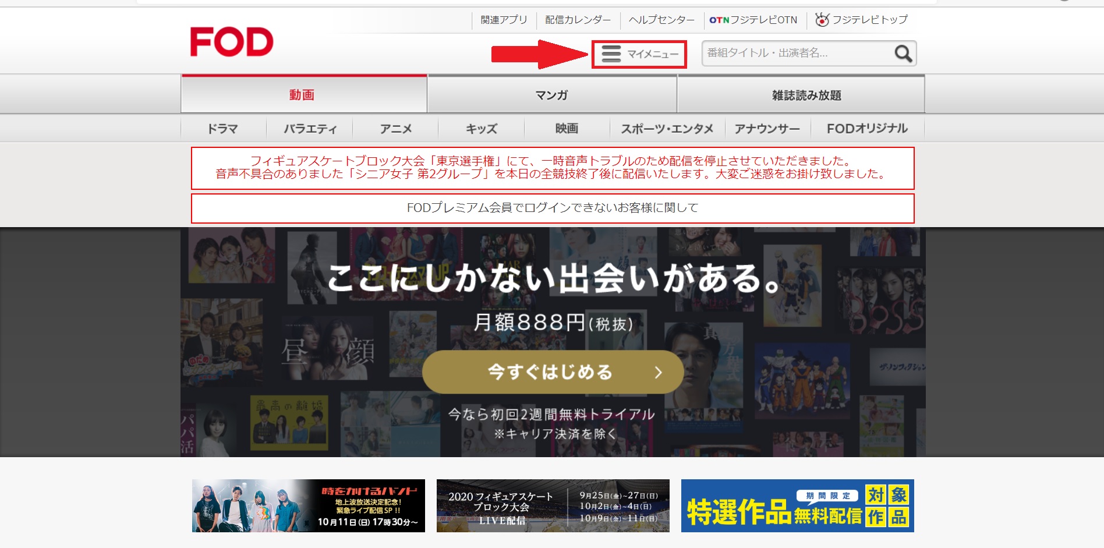Open フジテレビOTN link

[x=753, y=20]
